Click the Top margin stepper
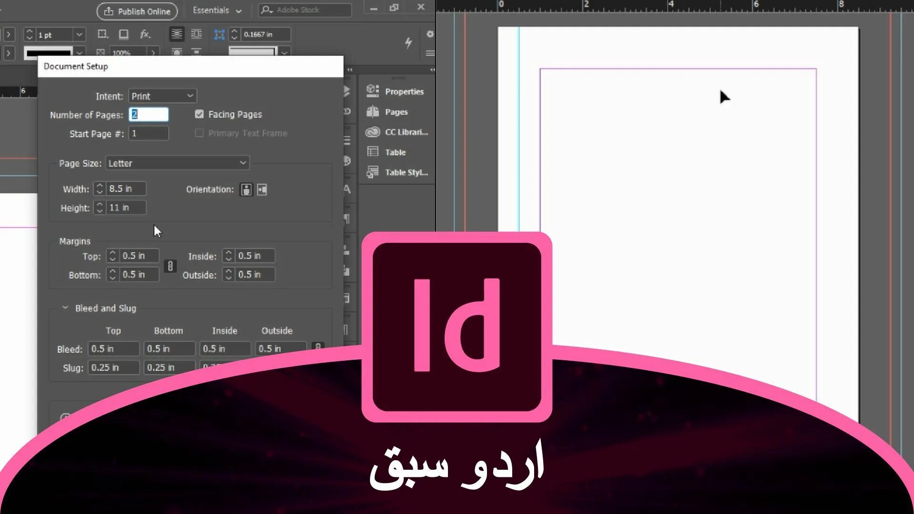The width and height of the screenshot is (914, 514). tap(112, 256)
